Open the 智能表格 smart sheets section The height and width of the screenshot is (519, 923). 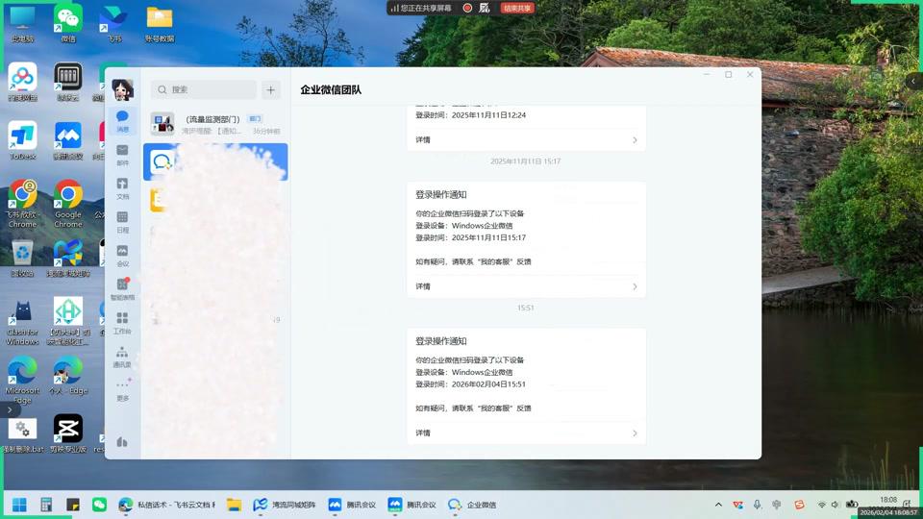(x=122, y=289)
